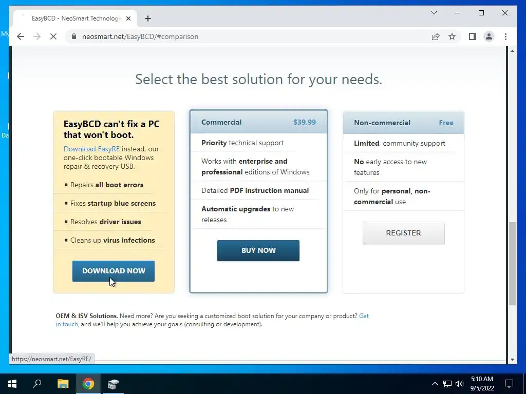Open the volume tray icon
Screen dimensions: 526x394
pyautogui.click(x=459, y=384)
